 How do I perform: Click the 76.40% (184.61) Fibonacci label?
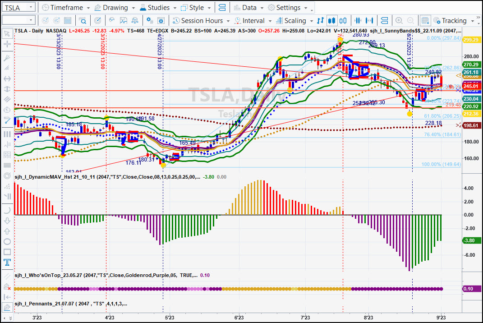442,134
